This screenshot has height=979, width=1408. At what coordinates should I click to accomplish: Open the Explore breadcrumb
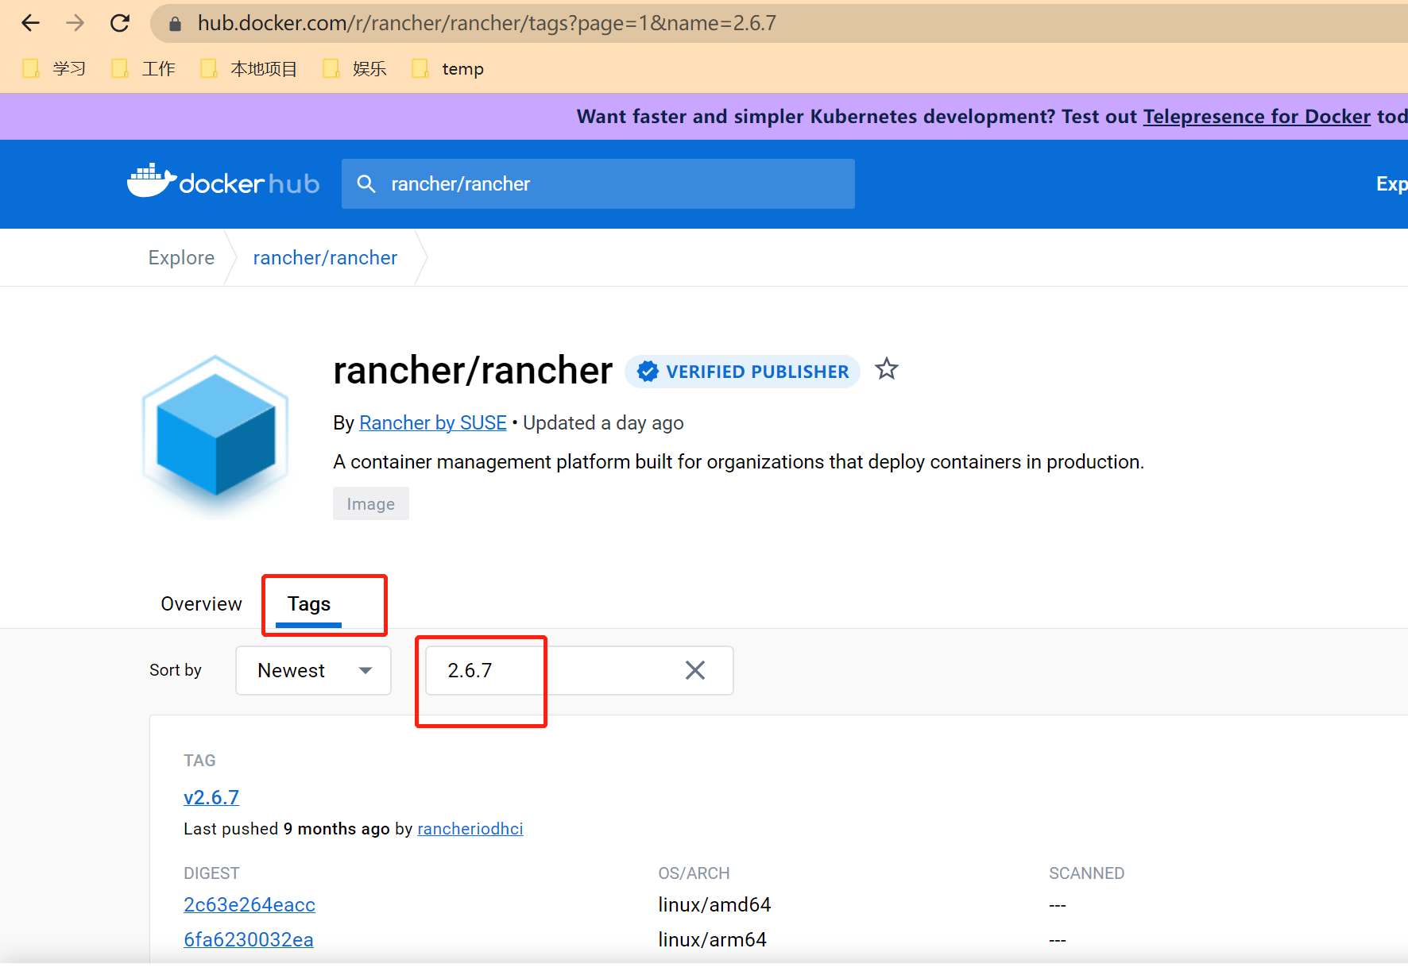(181, 258)
